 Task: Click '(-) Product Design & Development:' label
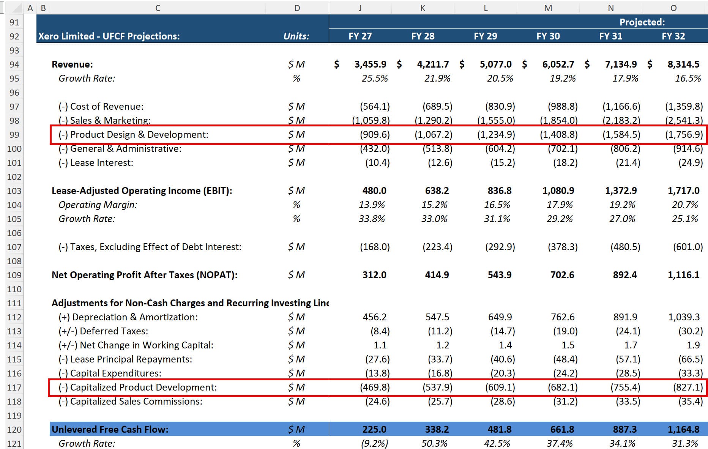(x=133, y=135)
